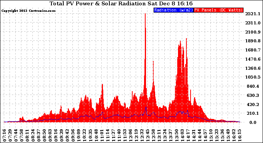This screenshot has height=143, width=263.
Task: Click the x-axis time label 14:44
Action: [199, 135]
